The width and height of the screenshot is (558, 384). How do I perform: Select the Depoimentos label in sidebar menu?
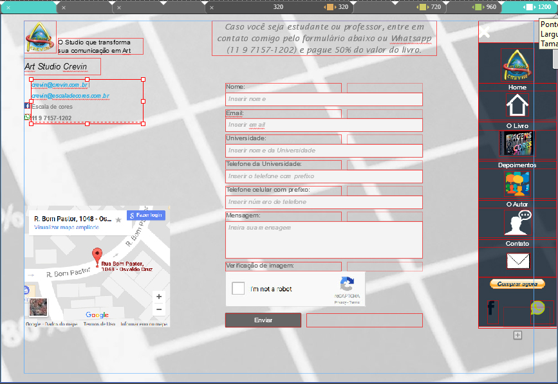click(x=517, y=165)
